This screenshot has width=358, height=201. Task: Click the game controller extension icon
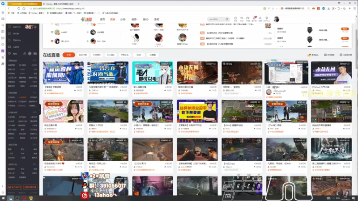pos(314,8)
